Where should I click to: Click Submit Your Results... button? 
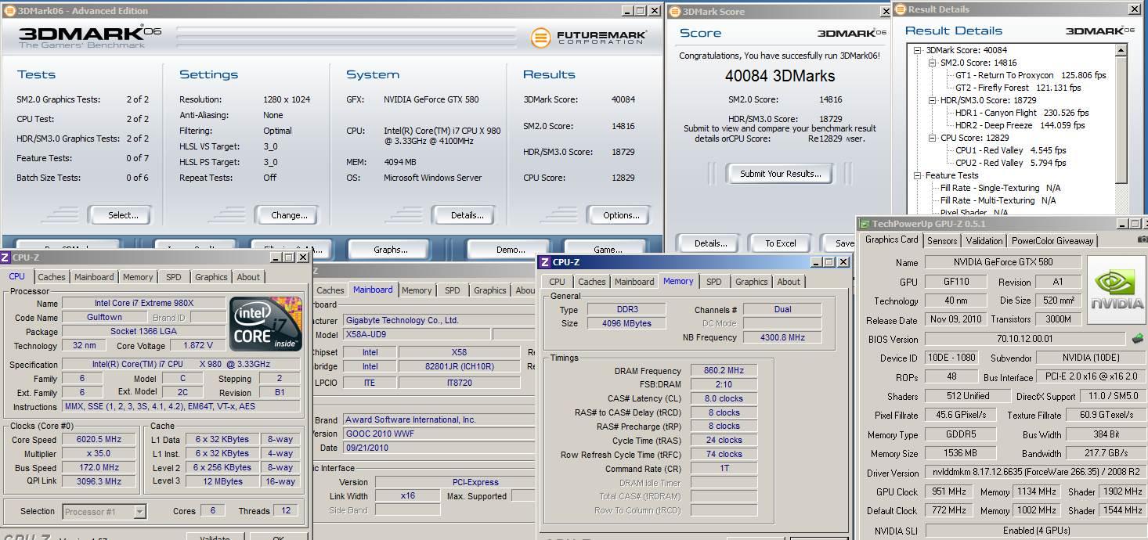781,174
